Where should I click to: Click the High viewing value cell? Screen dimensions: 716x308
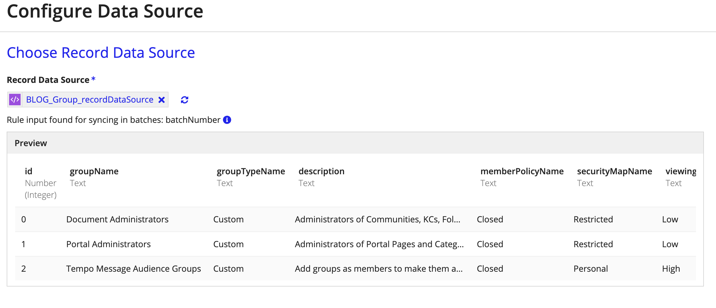[671, 269]
